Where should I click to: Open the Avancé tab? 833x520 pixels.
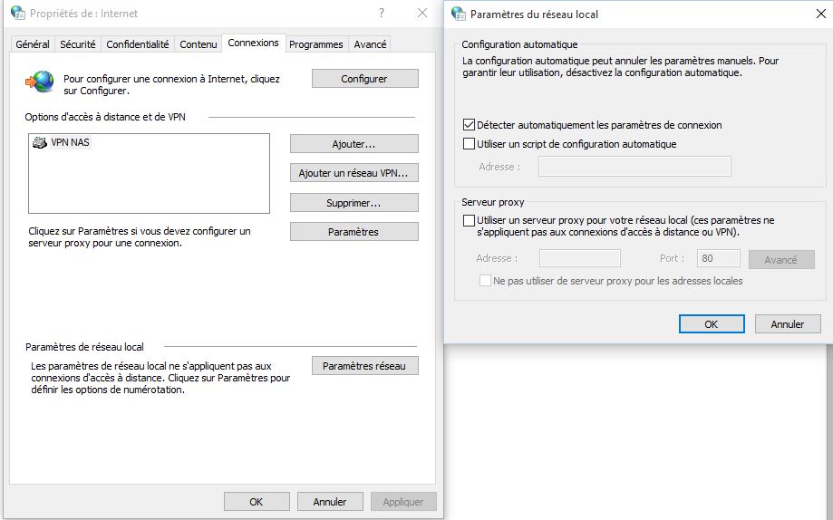(x=370, y=44)
